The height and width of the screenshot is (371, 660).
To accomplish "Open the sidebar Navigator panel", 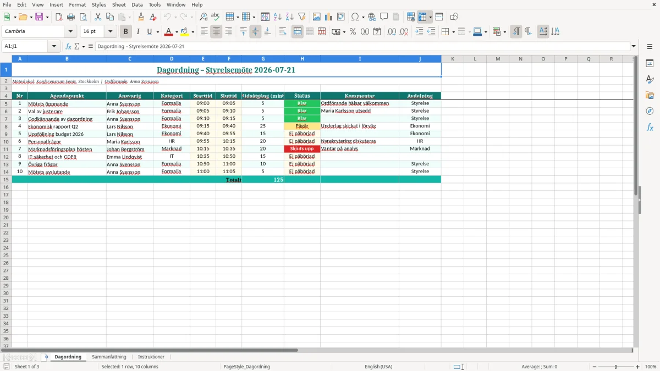I will 650,111.
